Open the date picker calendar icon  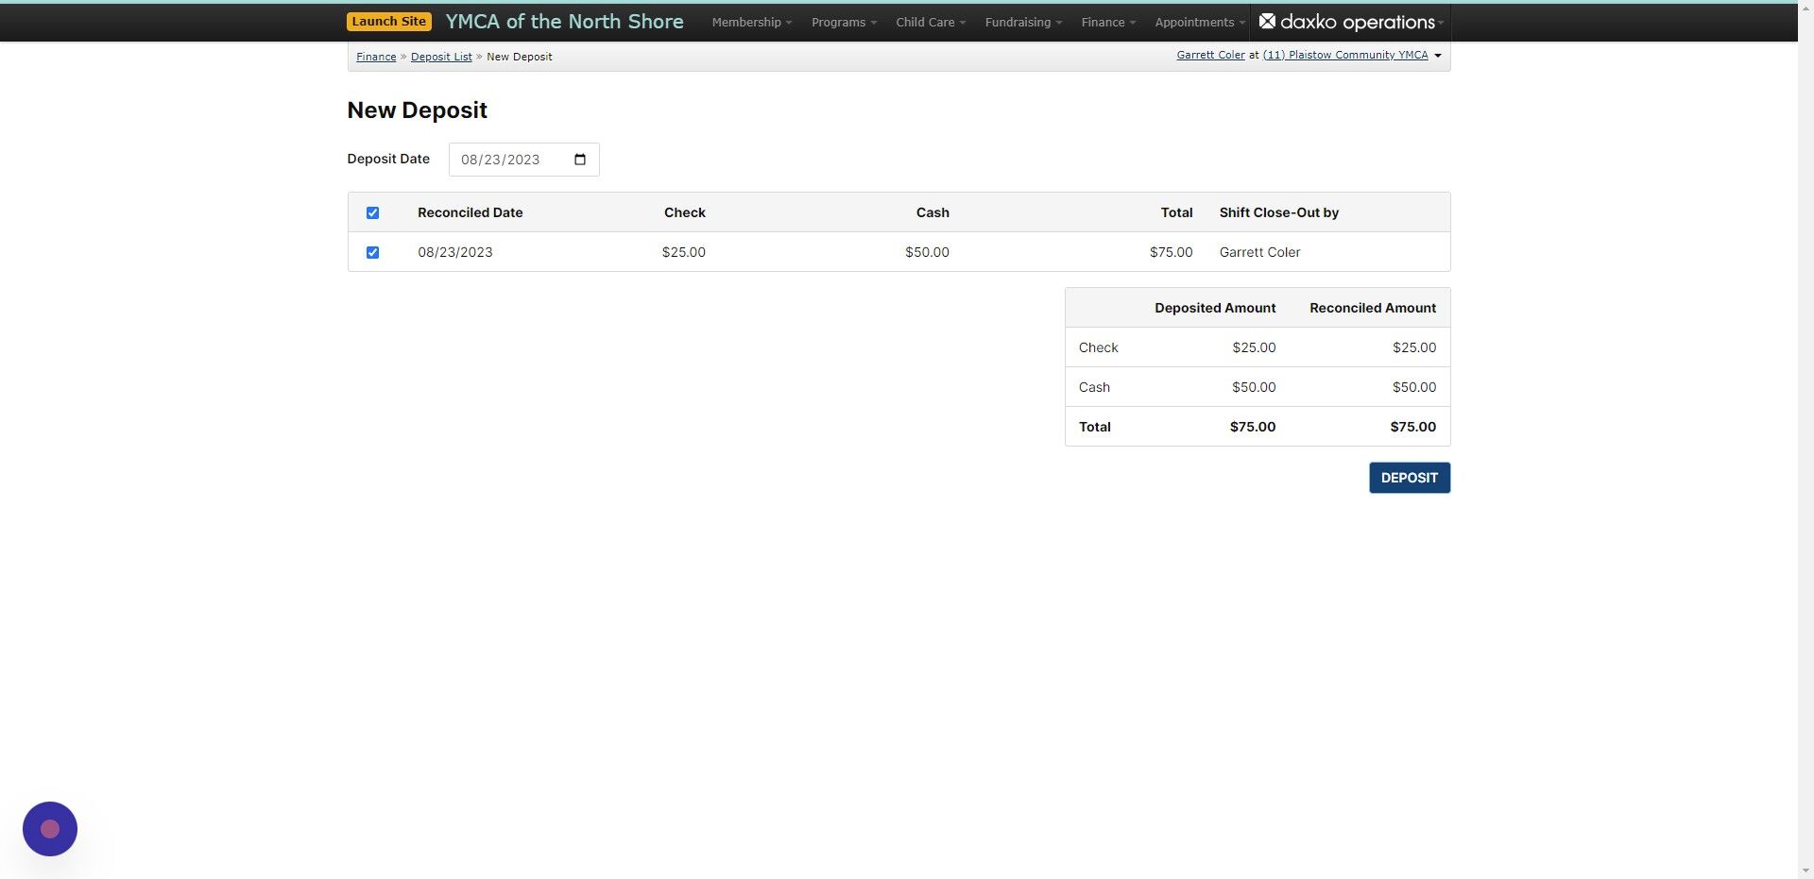580,160
